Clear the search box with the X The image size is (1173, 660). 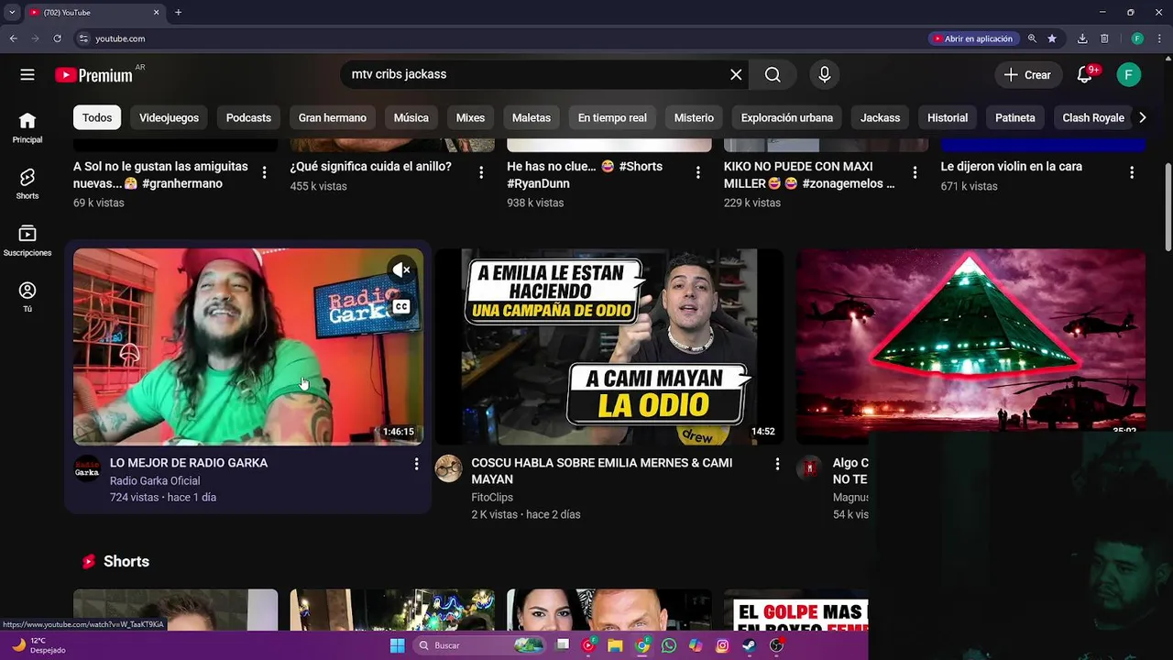click(736, 75)
